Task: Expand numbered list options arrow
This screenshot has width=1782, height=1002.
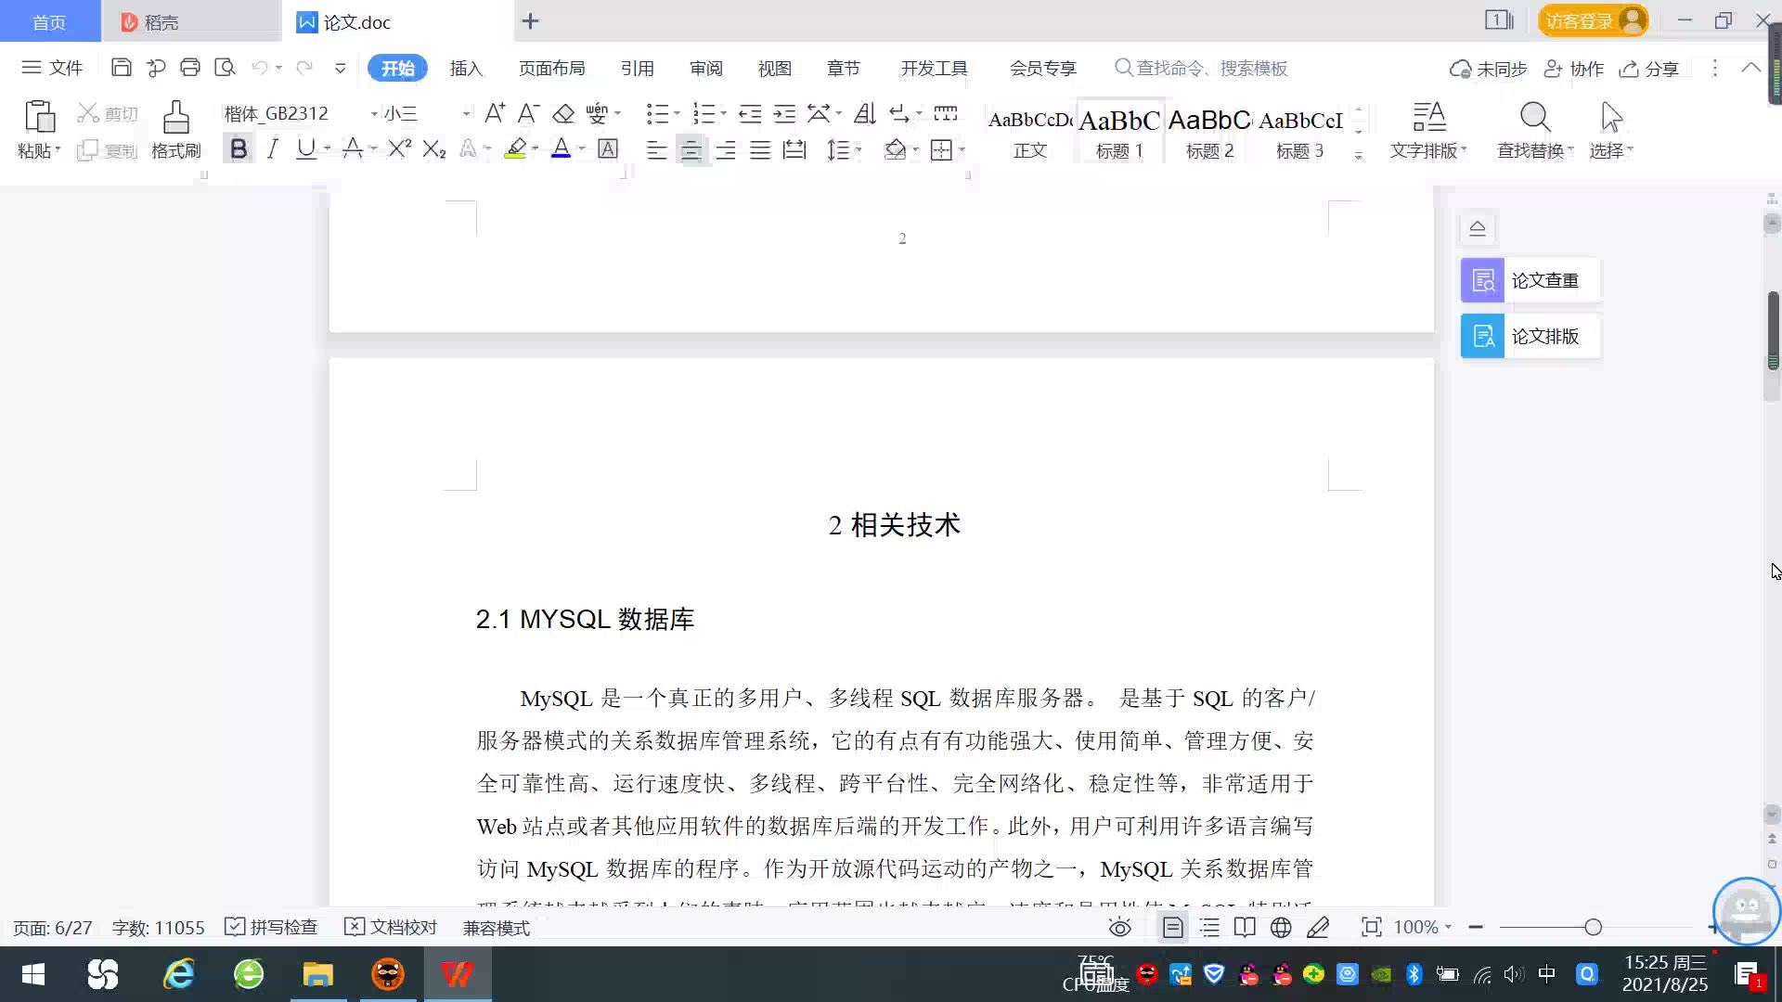Action: (723, 113)
